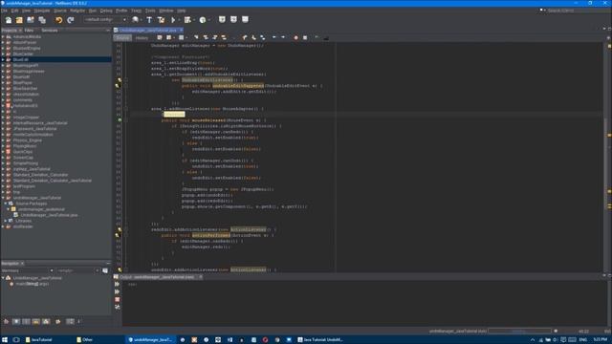
Task: Open the Tools menu
Action: pyautogui.click(x=150, y=11)
